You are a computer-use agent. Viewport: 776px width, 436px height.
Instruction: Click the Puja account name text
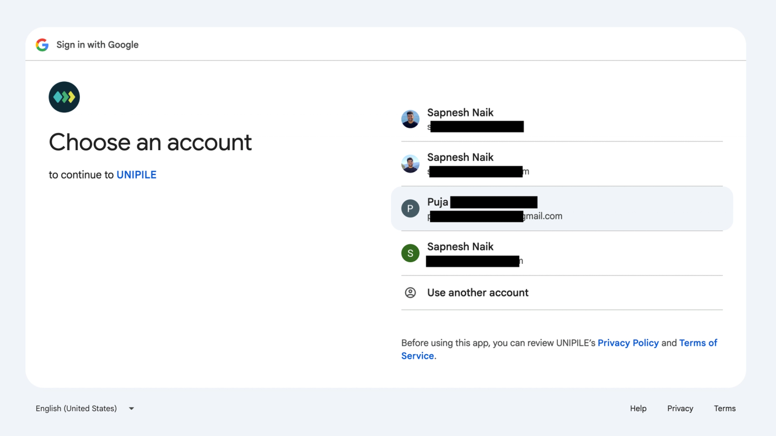click(438, 202)
